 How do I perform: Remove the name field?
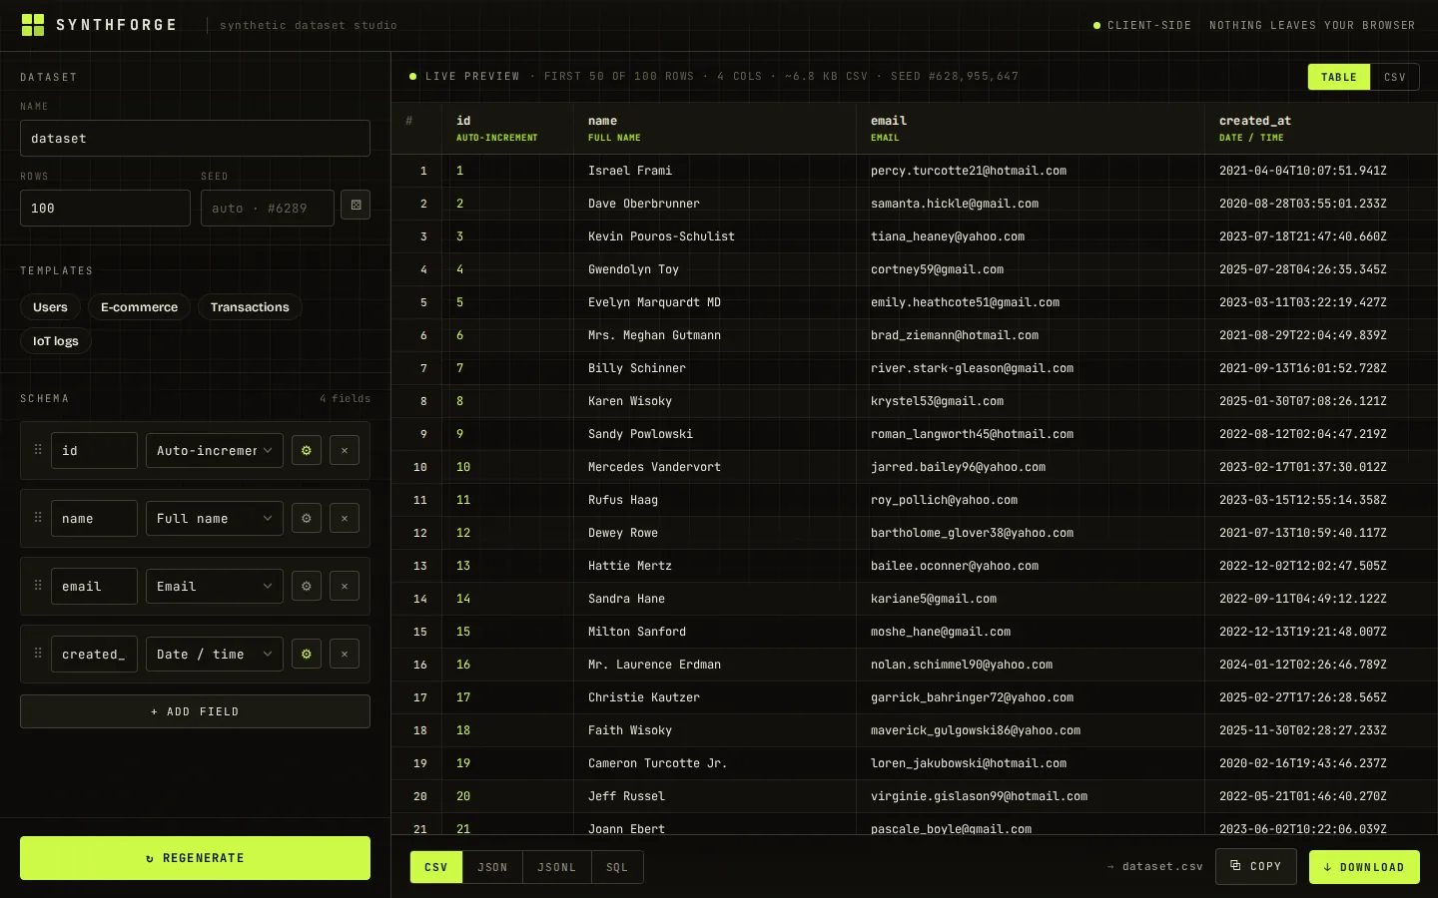[x=345, y=519]
